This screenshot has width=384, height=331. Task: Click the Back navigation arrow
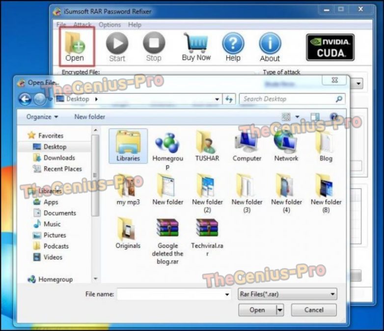pyautogui.click(x=25, y=99)
